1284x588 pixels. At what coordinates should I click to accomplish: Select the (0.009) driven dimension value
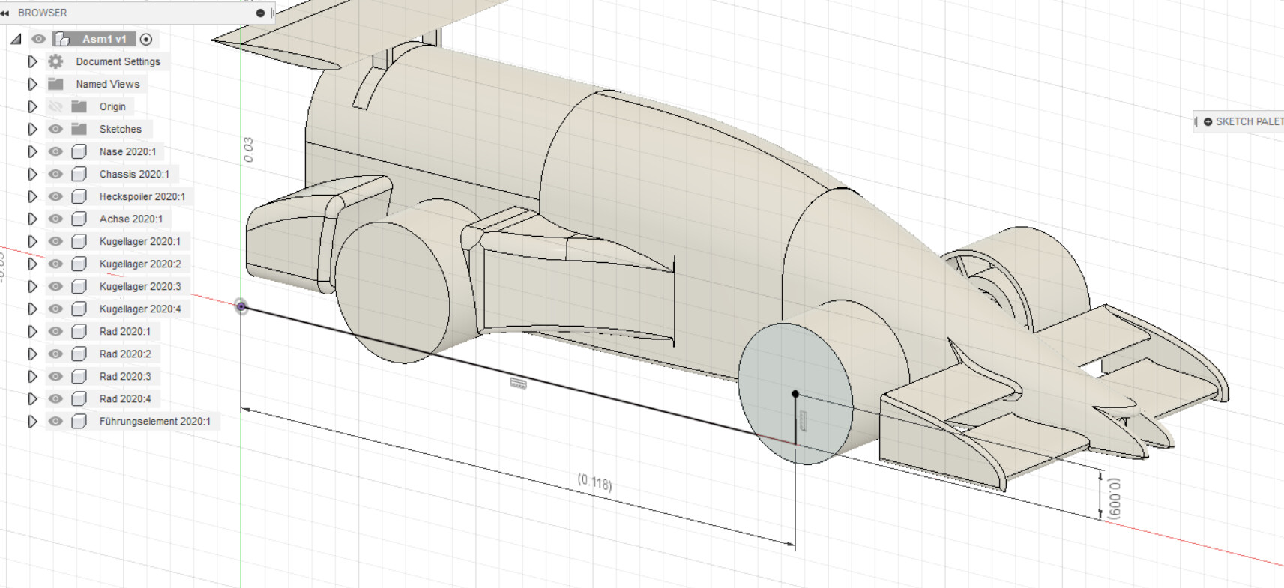(x=1114, y=499)
